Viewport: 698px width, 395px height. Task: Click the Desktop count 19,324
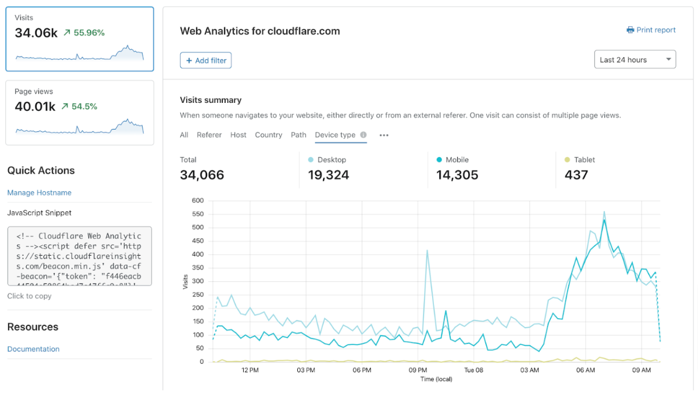329,175
